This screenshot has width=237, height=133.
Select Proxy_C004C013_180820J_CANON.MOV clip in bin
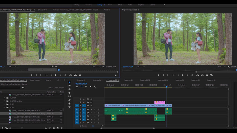[26, 117]
